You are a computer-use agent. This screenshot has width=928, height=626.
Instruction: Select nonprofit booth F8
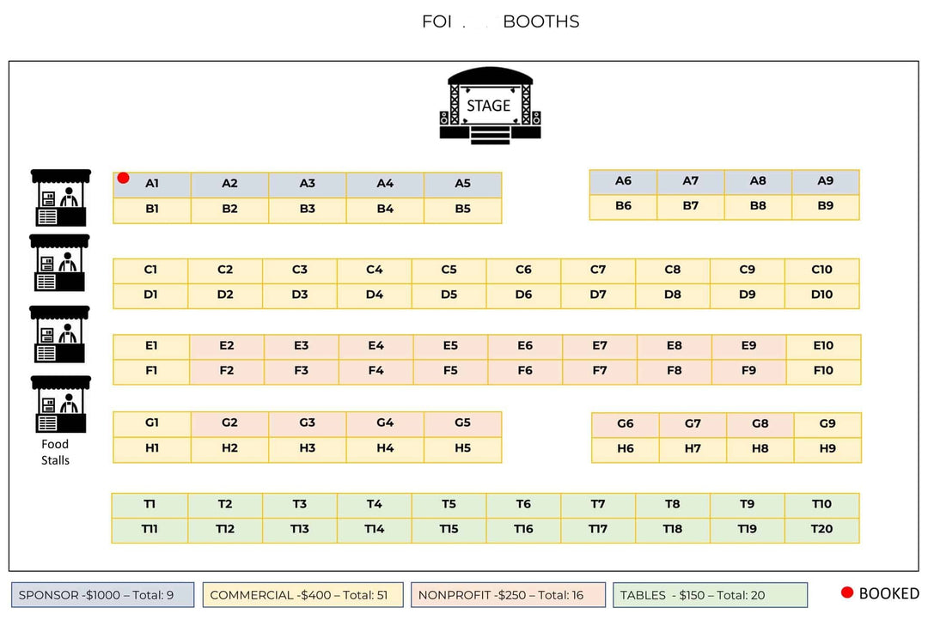click(x=675, y=372)
